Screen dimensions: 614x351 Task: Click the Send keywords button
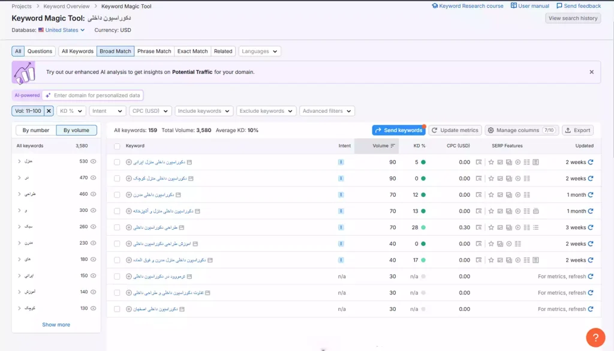[398, 130]
